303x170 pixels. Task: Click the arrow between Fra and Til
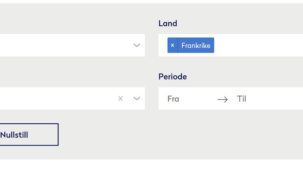(x=223, y=99)
